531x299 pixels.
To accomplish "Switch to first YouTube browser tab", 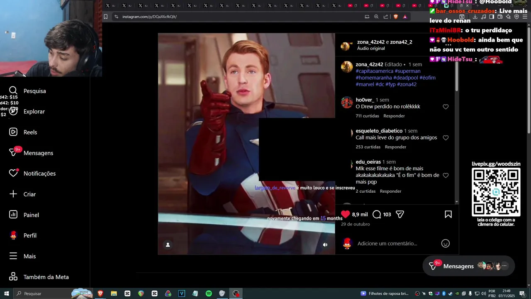I will click(x=353, y=5).
